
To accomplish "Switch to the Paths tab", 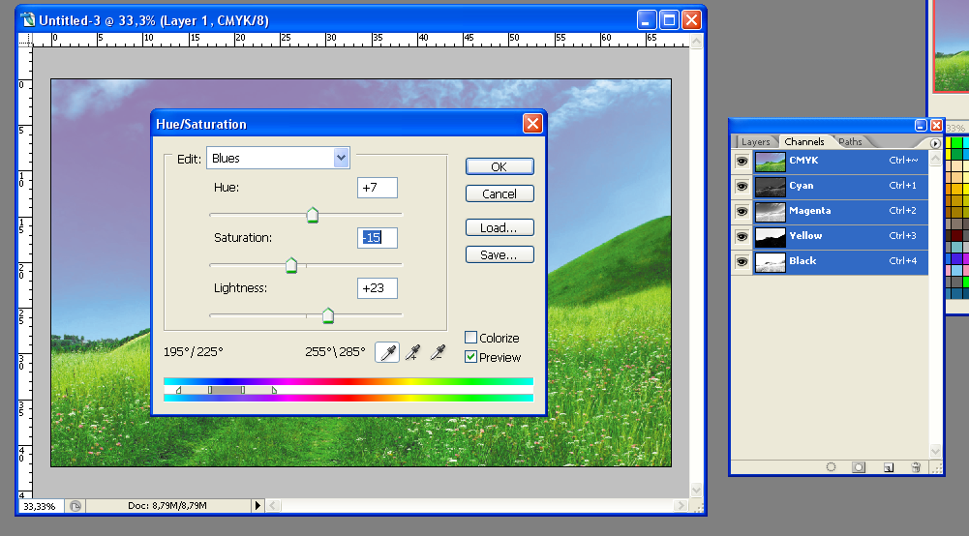I will point(850,142).
